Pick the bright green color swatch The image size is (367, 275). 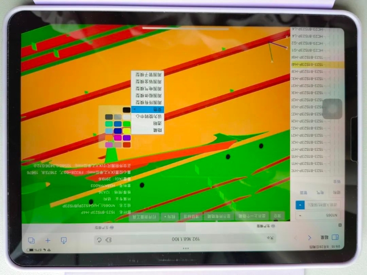click(127, 124)
